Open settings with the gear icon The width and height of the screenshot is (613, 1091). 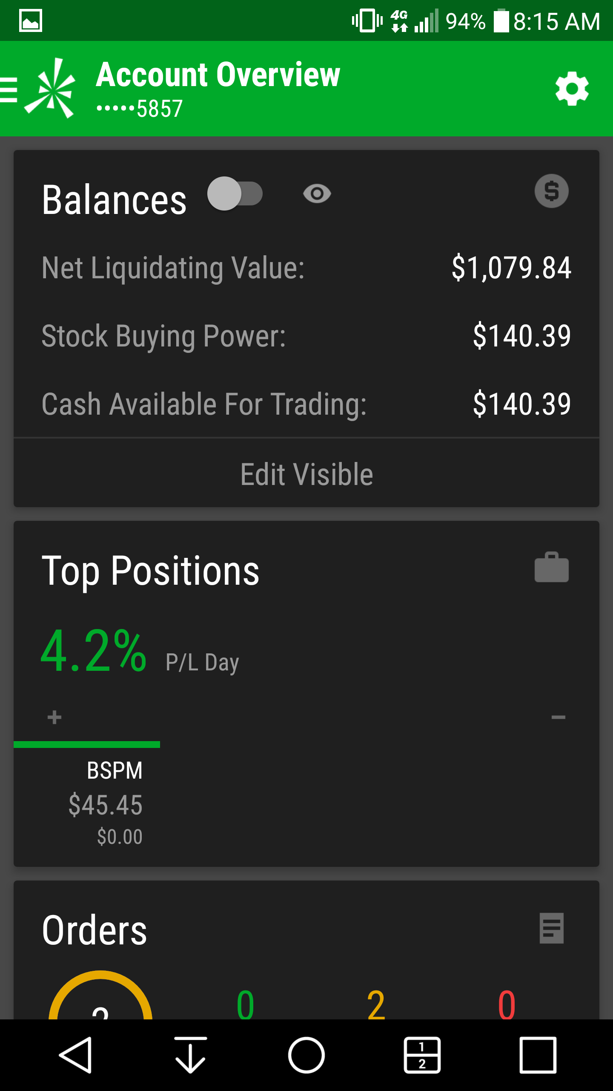[x=572, y=89]
